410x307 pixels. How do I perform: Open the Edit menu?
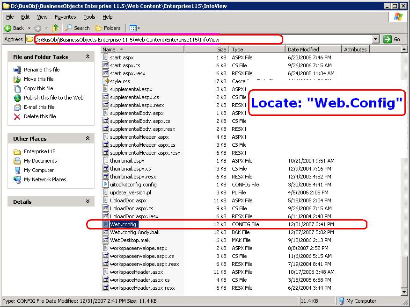click(25, 17)
